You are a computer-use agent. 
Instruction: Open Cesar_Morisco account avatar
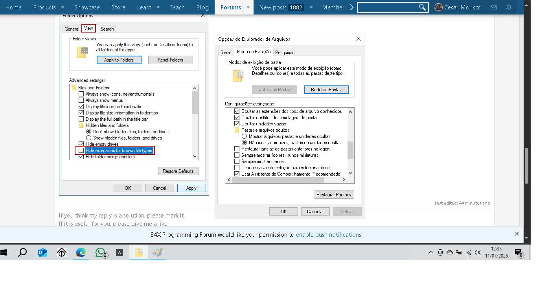click(438, 7)
